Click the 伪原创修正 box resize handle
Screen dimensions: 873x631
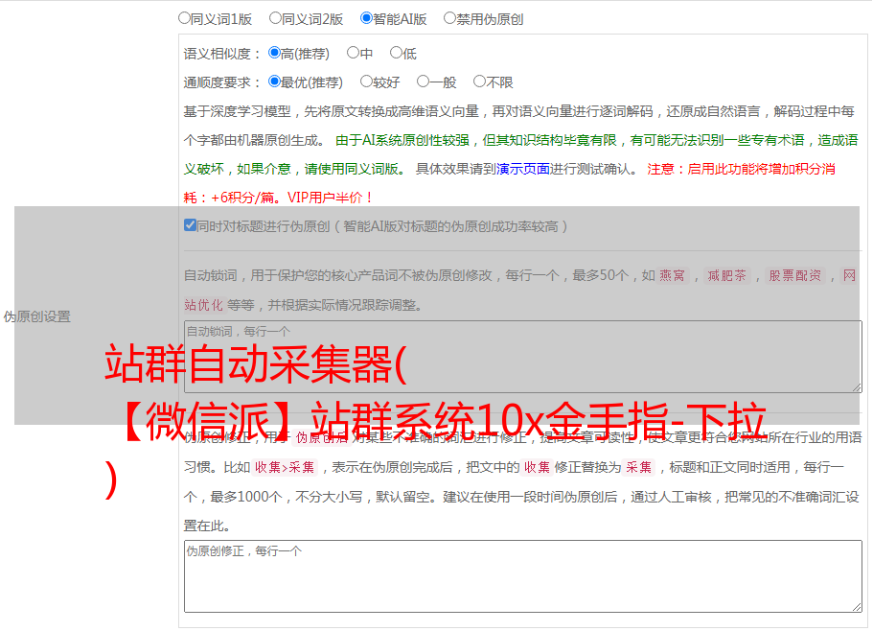pyautogui.click(x=857, y=607)
